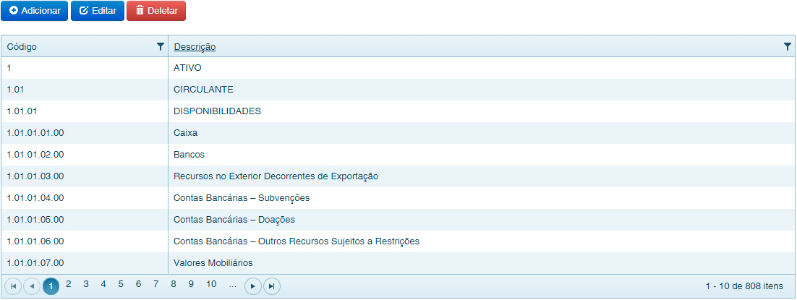The image size is (797, 300).
Task: Click the Editar button
Action: pos(98,11)
